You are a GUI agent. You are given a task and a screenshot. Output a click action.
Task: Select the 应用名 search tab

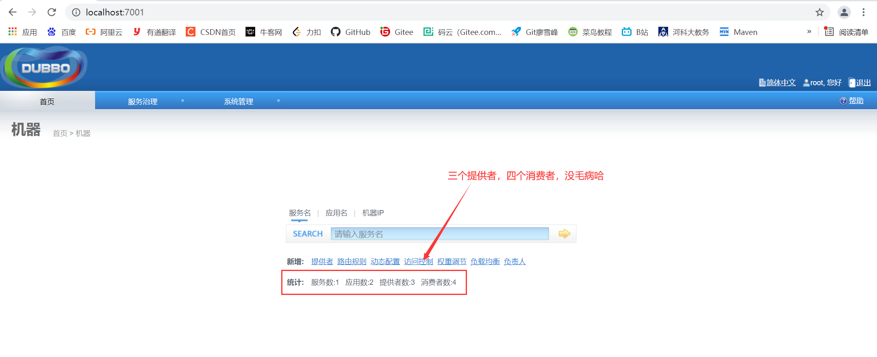[336, 213]
